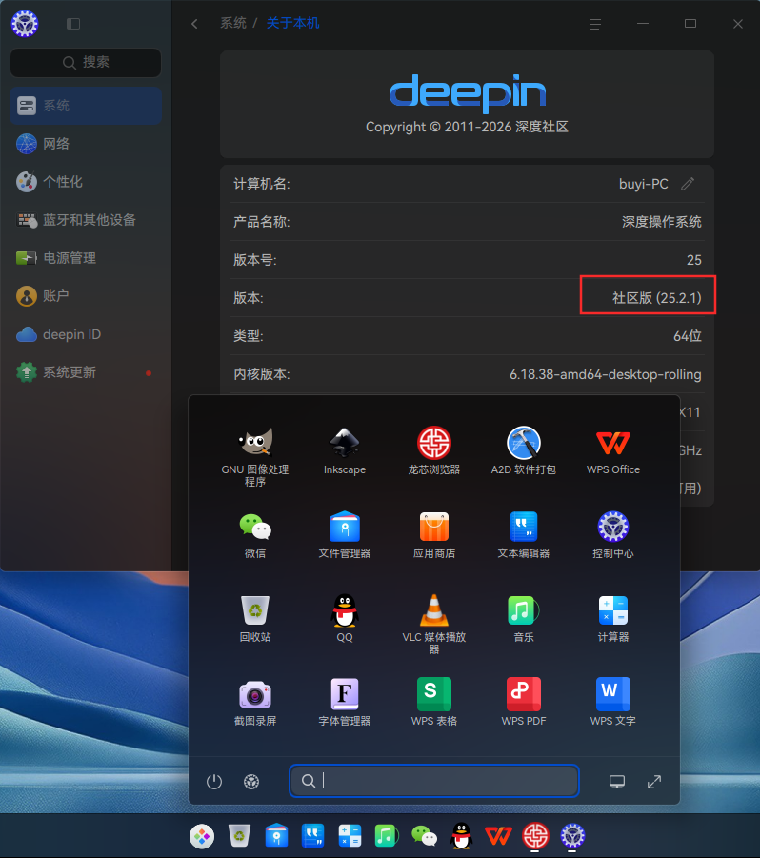This screenshot has width=760, height=858.
Task: Open 应用商店 from the launcher
Action: pyautogui.click(x=434, y=534)
